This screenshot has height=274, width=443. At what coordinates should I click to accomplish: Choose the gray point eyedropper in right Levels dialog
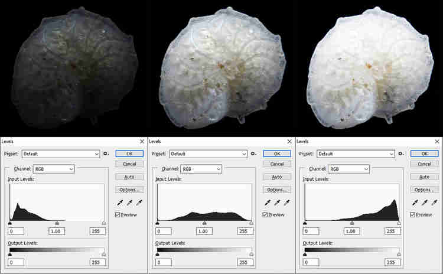pyautogui.click(x=425, y=203)
